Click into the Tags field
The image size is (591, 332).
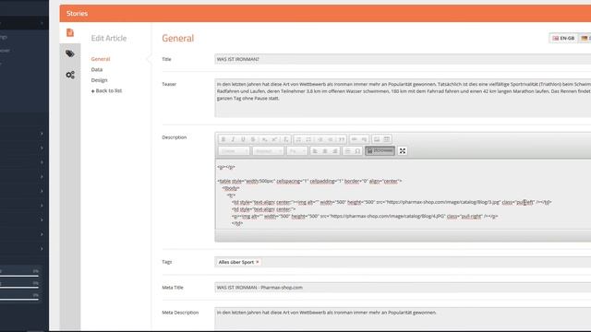pos(403,262)
